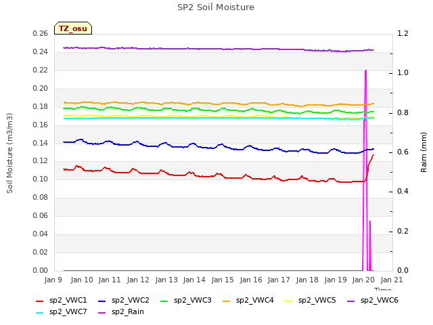Click the 0.16 left axis value
The height and width of the screenshot is (325, 433).
tap(41, 125)
